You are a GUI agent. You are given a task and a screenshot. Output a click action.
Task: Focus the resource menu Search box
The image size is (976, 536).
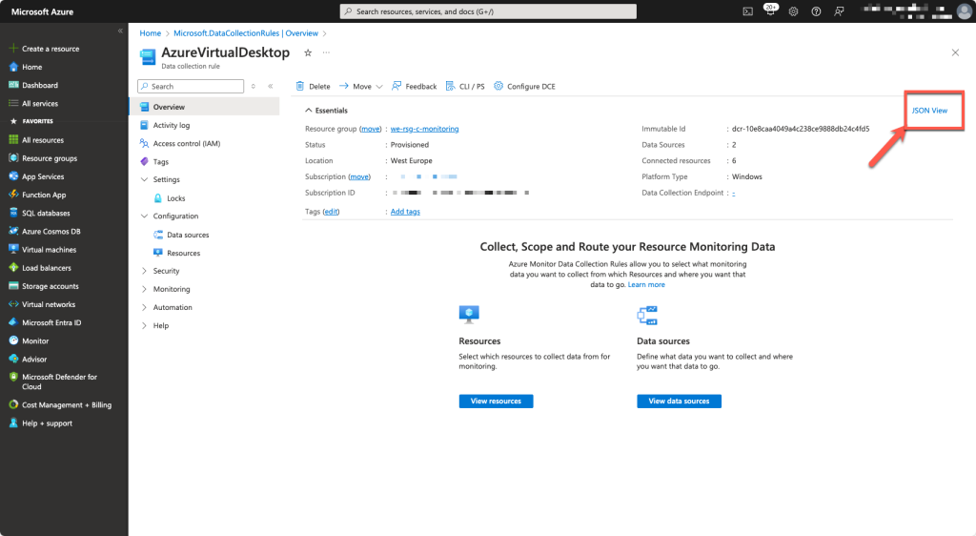coord(191,87)
